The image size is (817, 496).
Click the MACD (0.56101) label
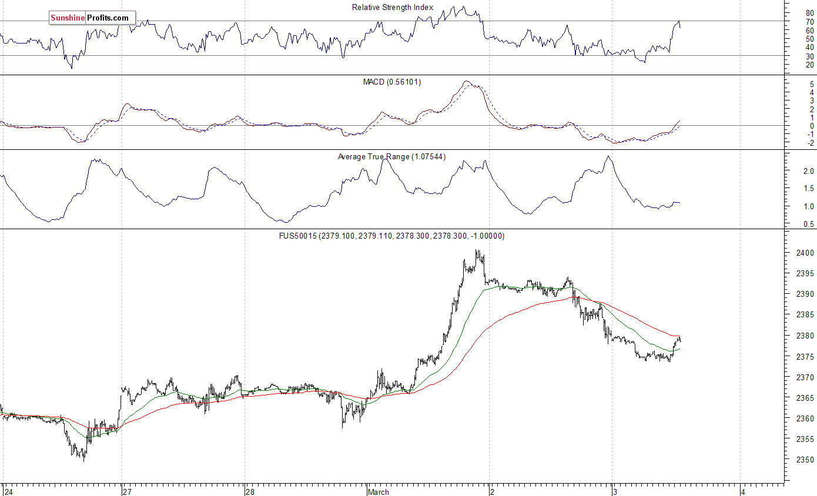pyautogui.click(x=392, y=82)
